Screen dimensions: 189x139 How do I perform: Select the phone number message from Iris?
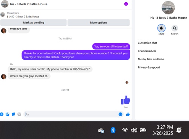point(50,69)
